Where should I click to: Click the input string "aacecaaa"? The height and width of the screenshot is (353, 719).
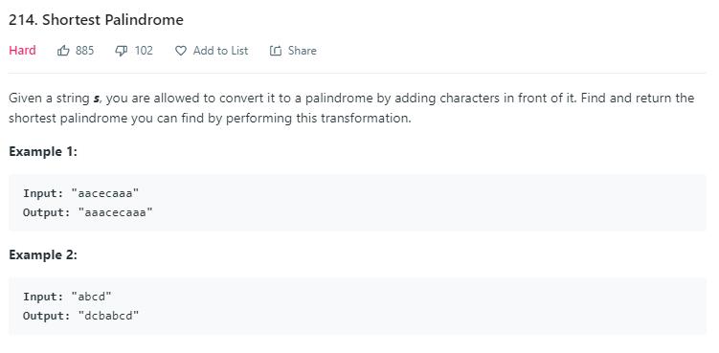click(105, 193)
